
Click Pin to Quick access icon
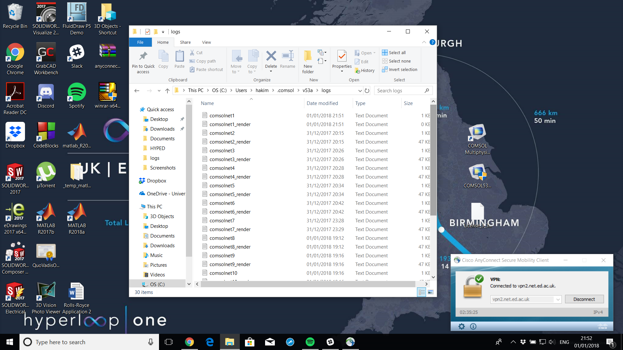click(x=143, y=56)
